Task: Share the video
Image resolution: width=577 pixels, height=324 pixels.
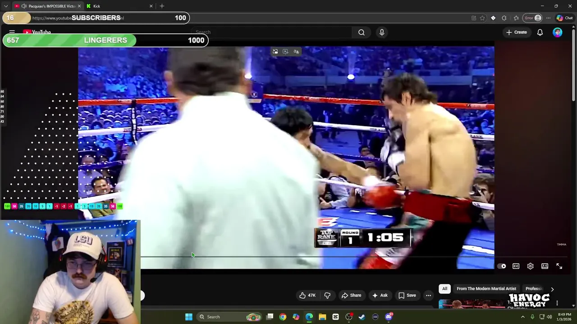Action: coord(351,295)
